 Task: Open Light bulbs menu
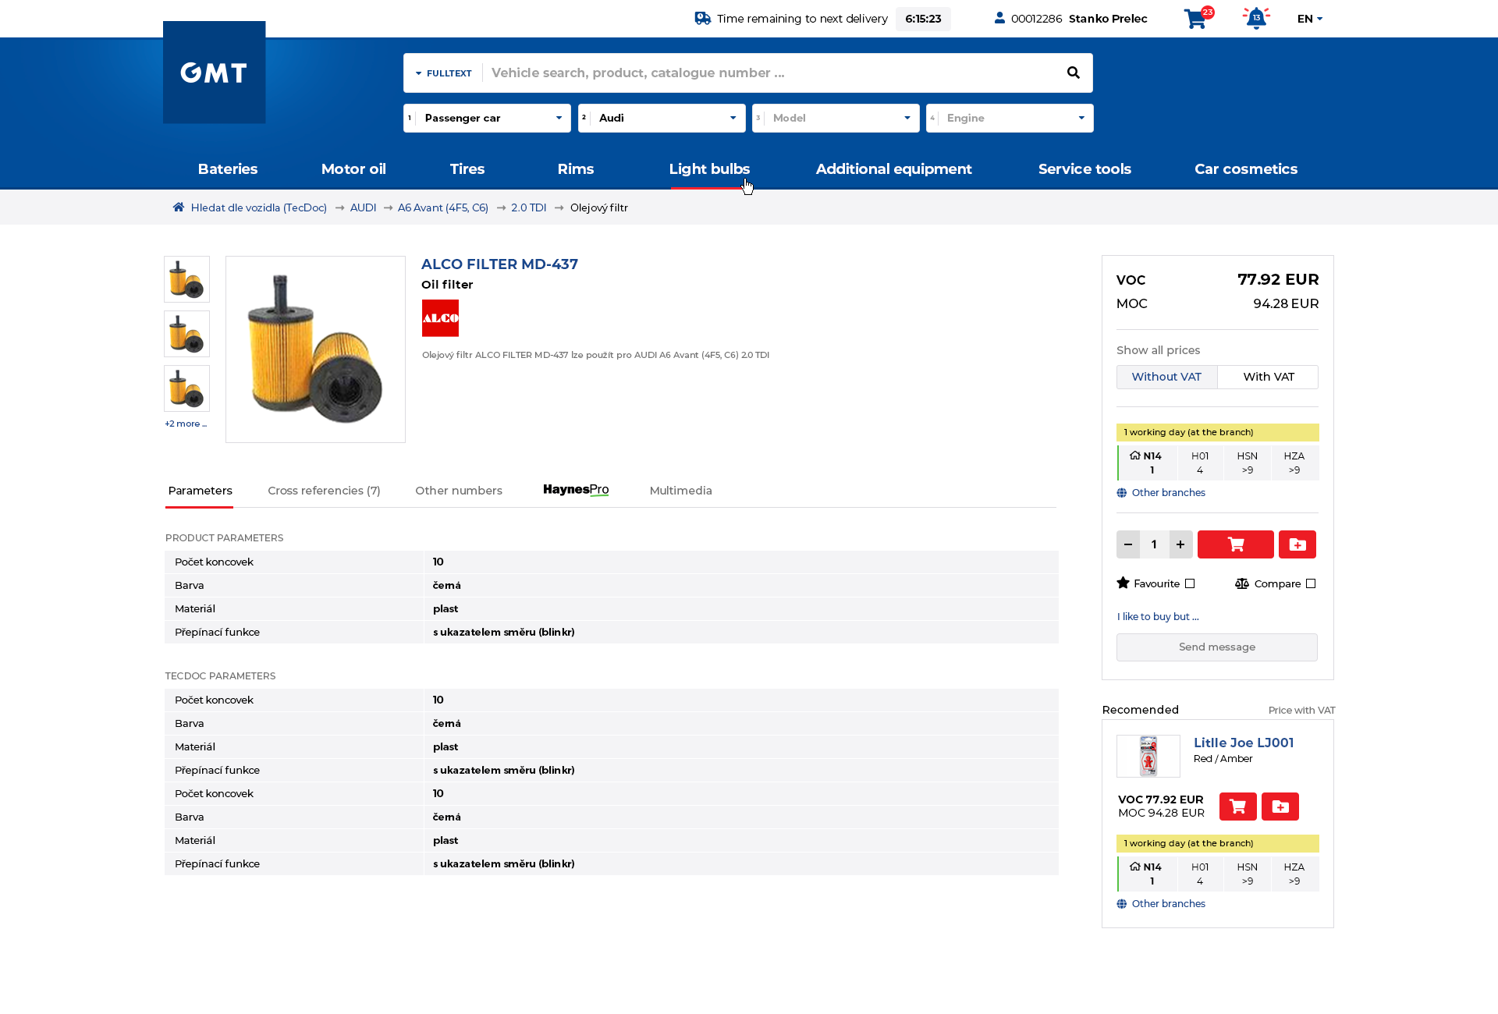pos(709,168)
